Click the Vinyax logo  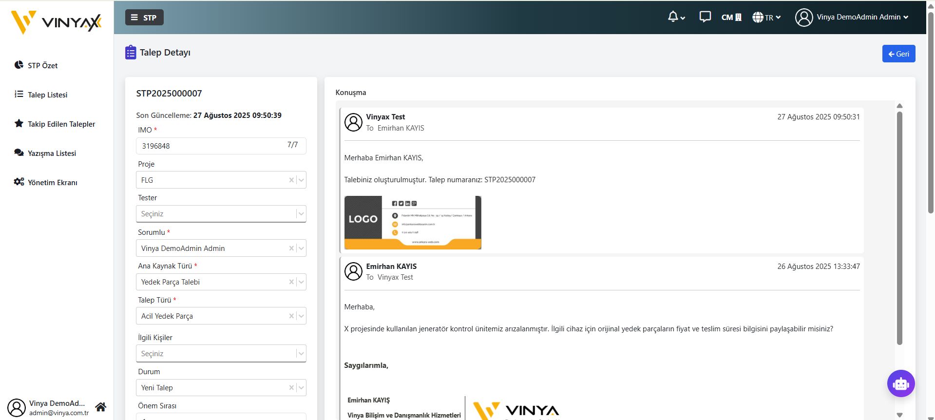pos(57,22)
